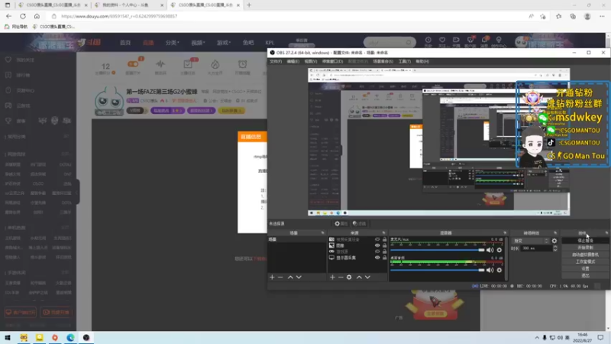The width and height of the screenshot is (611, 344).
Task: Open OBS 帮助(H) Help menu
Action: (422, 61)
